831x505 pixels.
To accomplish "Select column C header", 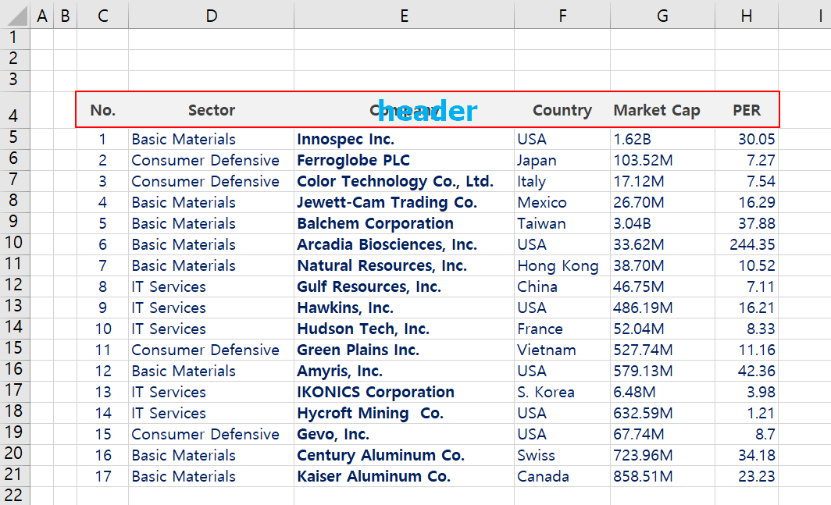I will click(103, 15).
